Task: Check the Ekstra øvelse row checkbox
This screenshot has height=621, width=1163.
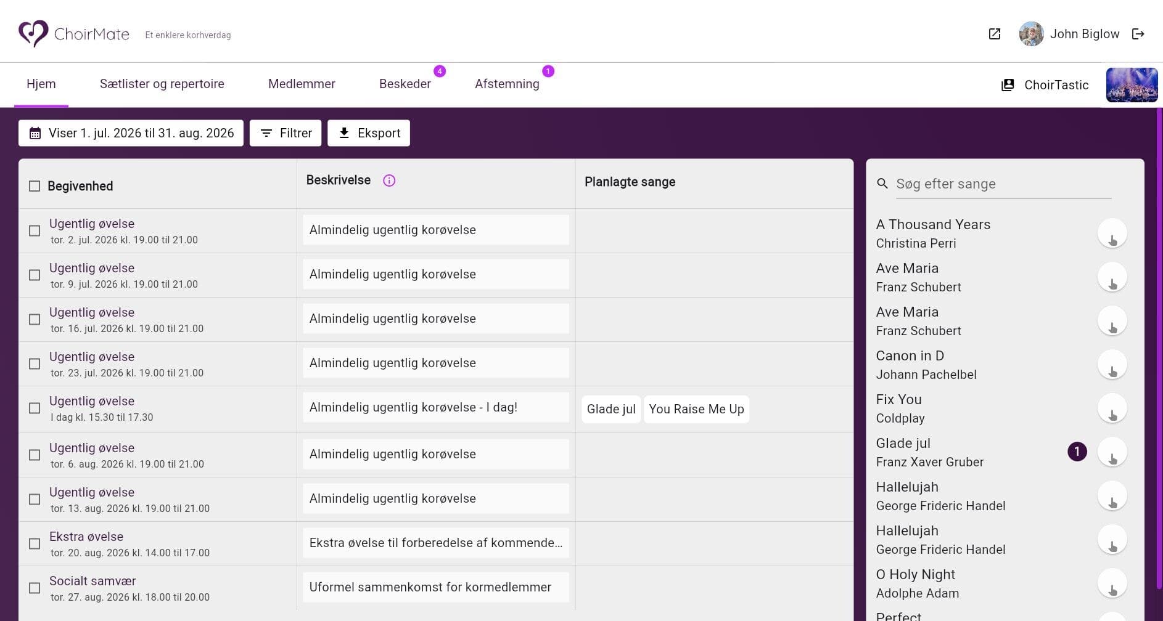Action: tap(35, 544)
